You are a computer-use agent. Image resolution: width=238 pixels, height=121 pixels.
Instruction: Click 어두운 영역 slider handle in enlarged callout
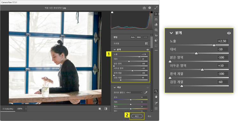(202, 70)
